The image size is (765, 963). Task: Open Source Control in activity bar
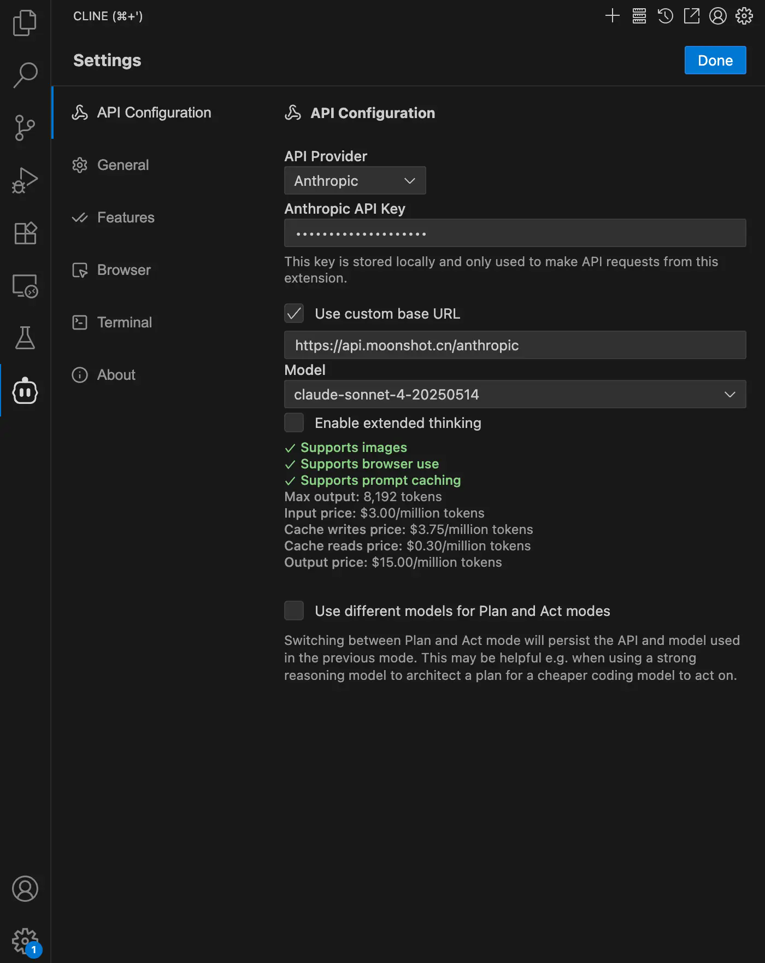25,128
